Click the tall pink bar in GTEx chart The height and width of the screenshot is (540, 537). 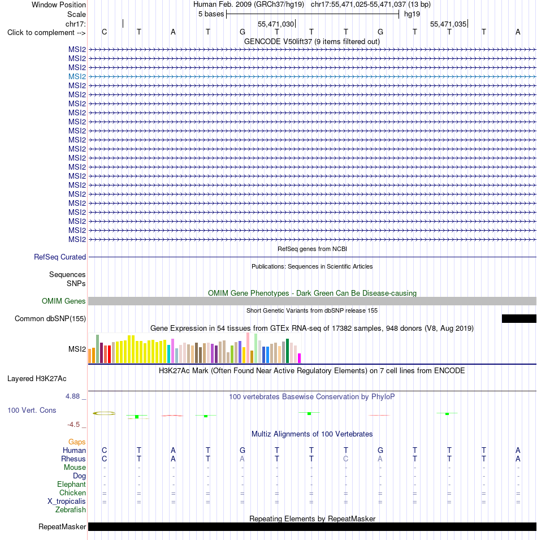click(x=248, y=348)
